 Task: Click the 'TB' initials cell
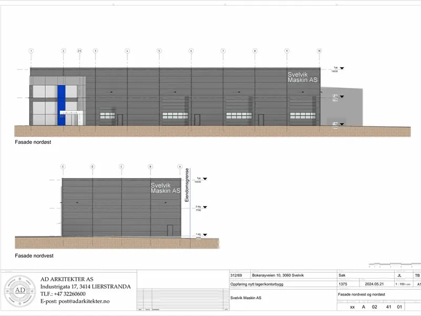(417, 275)
